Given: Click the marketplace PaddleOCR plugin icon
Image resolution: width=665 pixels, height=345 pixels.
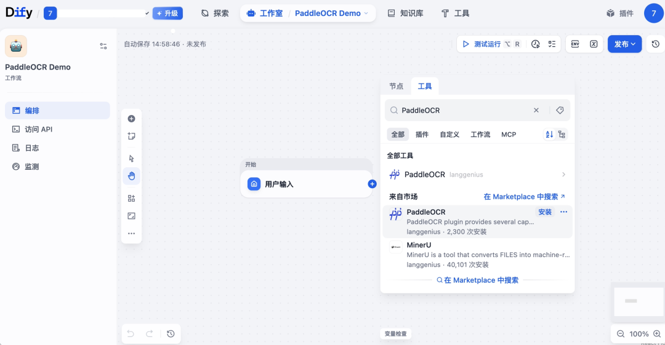Looking at the screenshot, I should coord(396,215).
